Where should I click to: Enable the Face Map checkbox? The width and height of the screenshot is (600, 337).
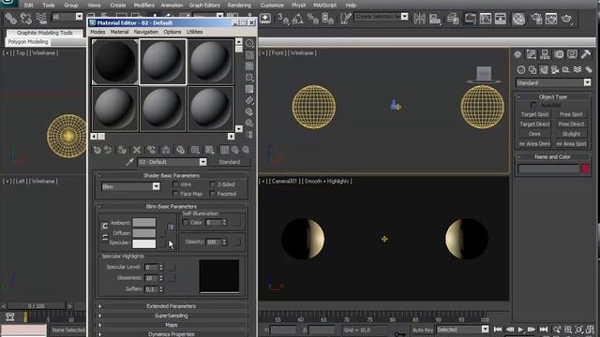coord(175,194)
